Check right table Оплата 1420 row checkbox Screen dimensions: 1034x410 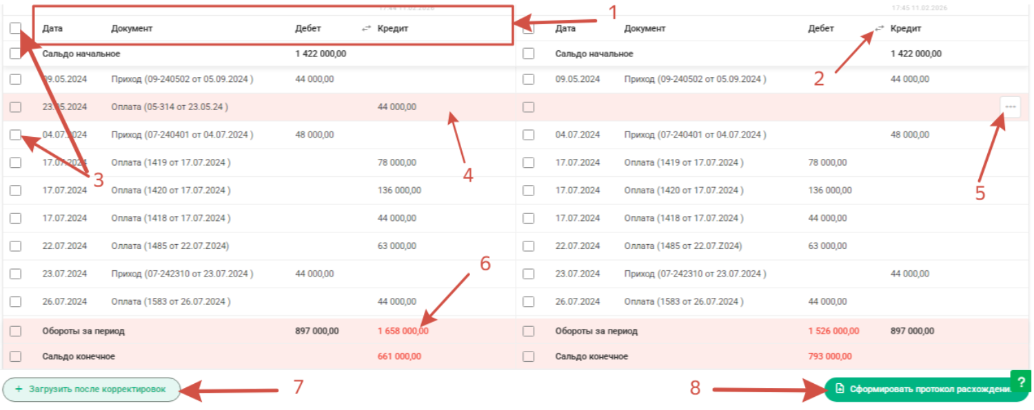coord(529,191)
